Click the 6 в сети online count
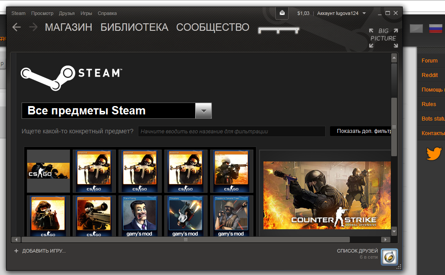This screenshot has width=445, height=275. click(369, 257)
